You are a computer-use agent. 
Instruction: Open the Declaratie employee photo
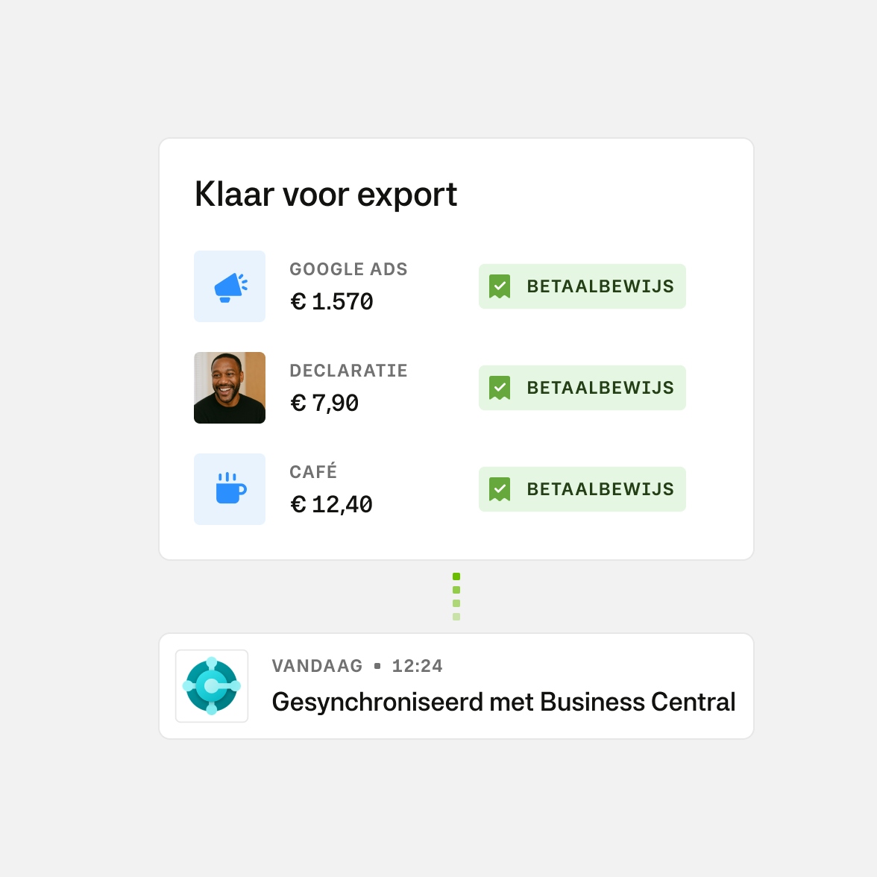pos(230,388)
